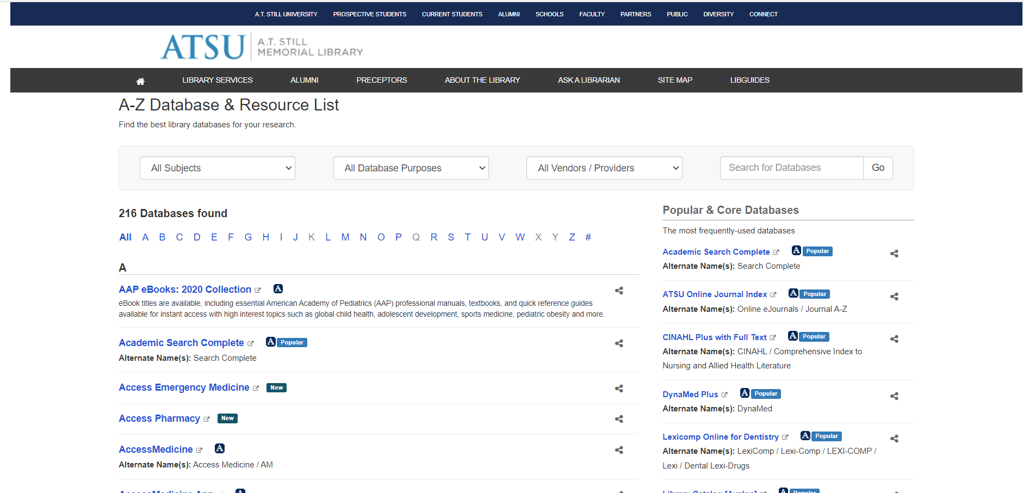Image resolution: width=1023 pixels, height=493 pixels.
Task: Open Access Pharmacy database link
Action: click(159, 418)
